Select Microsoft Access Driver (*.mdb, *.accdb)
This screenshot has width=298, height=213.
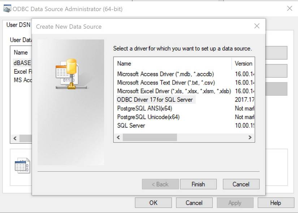[165, 74]
